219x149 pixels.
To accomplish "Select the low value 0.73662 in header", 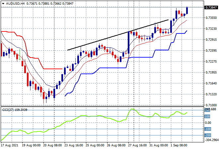I will tap(56, 4).
